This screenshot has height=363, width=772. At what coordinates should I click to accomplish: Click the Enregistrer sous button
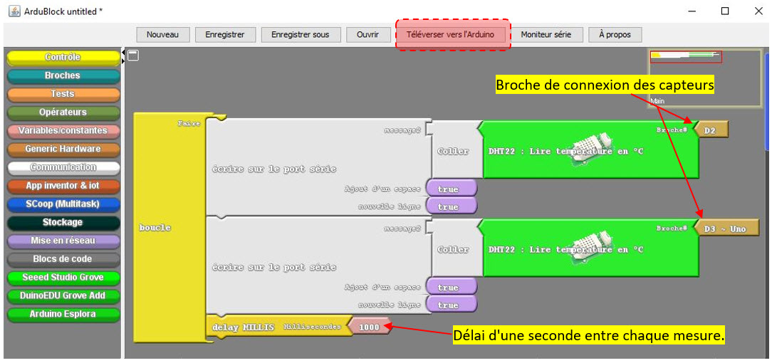click(x=301, y=34)
